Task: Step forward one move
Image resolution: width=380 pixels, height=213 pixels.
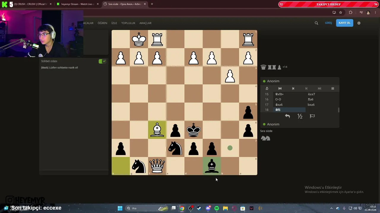Action: [x=306, y=88]
